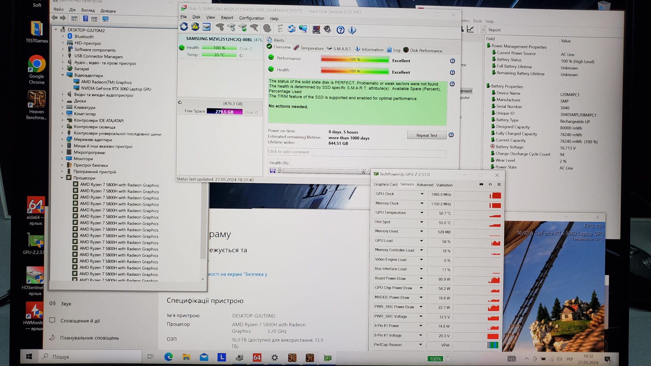Open AIDA64 from the Windows taskbar
Image resolution: width=651 pixels, height=366 pixels.
click(257, 358)
